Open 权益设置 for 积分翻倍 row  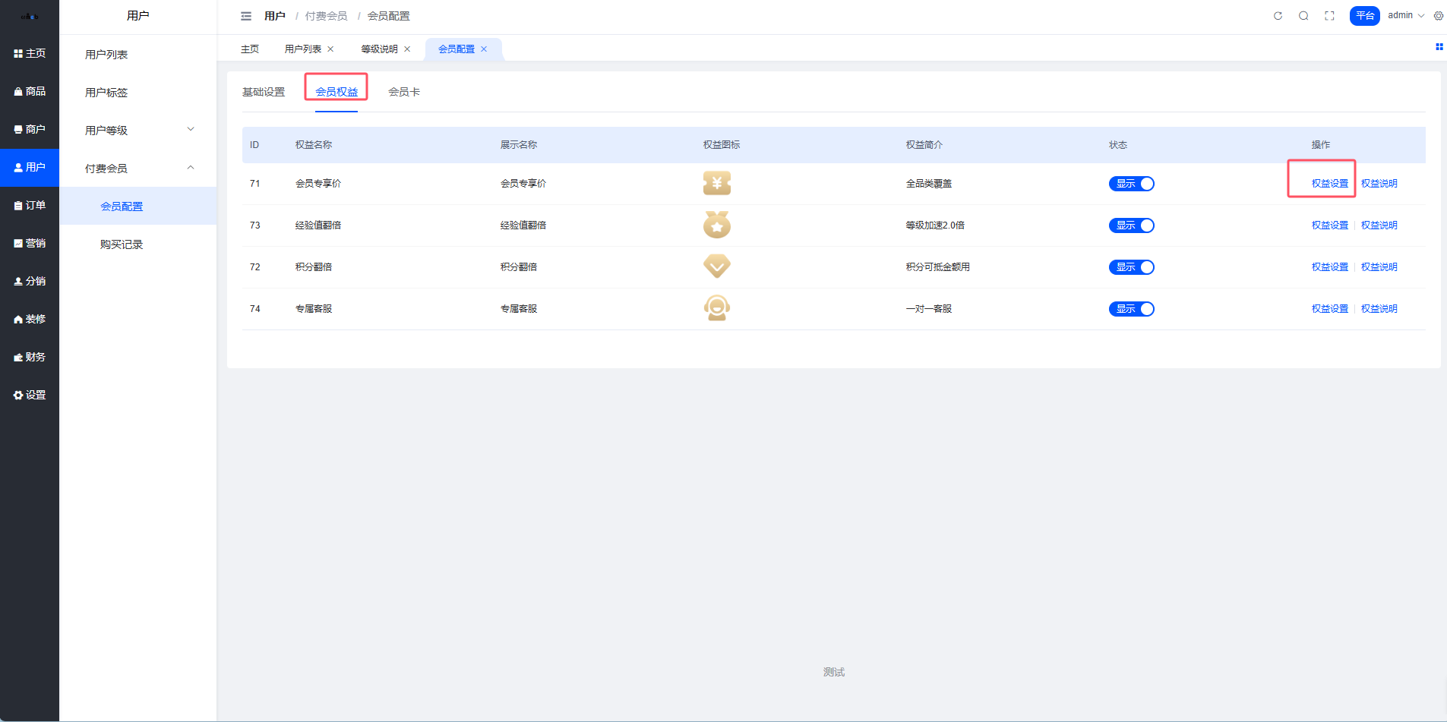[x=1329, y=267]
